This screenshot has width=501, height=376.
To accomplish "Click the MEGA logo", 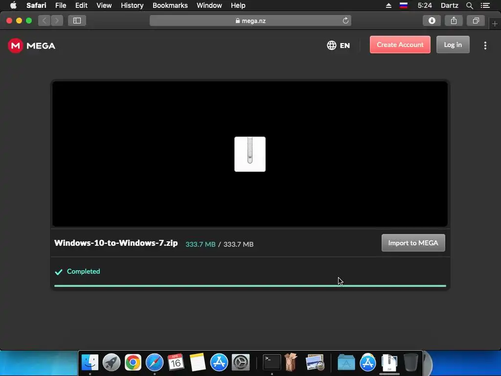I will coord(32,46).
